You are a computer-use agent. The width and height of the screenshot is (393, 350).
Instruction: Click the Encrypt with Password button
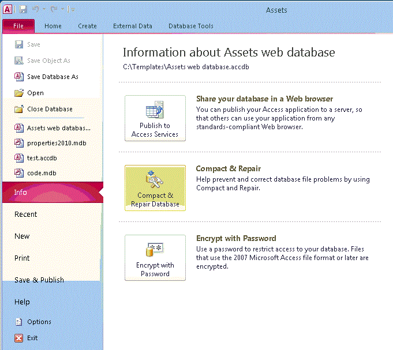pos(155,258)
